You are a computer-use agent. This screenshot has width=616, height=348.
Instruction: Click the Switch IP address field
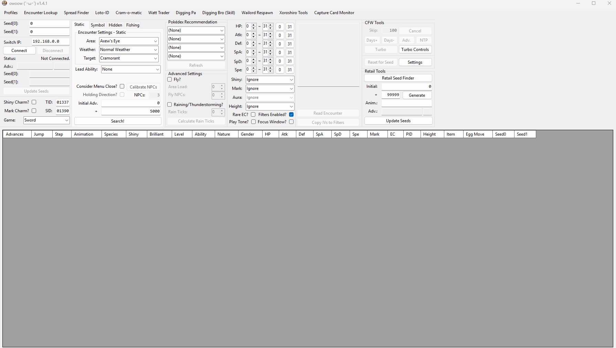[x=51, y=41]
